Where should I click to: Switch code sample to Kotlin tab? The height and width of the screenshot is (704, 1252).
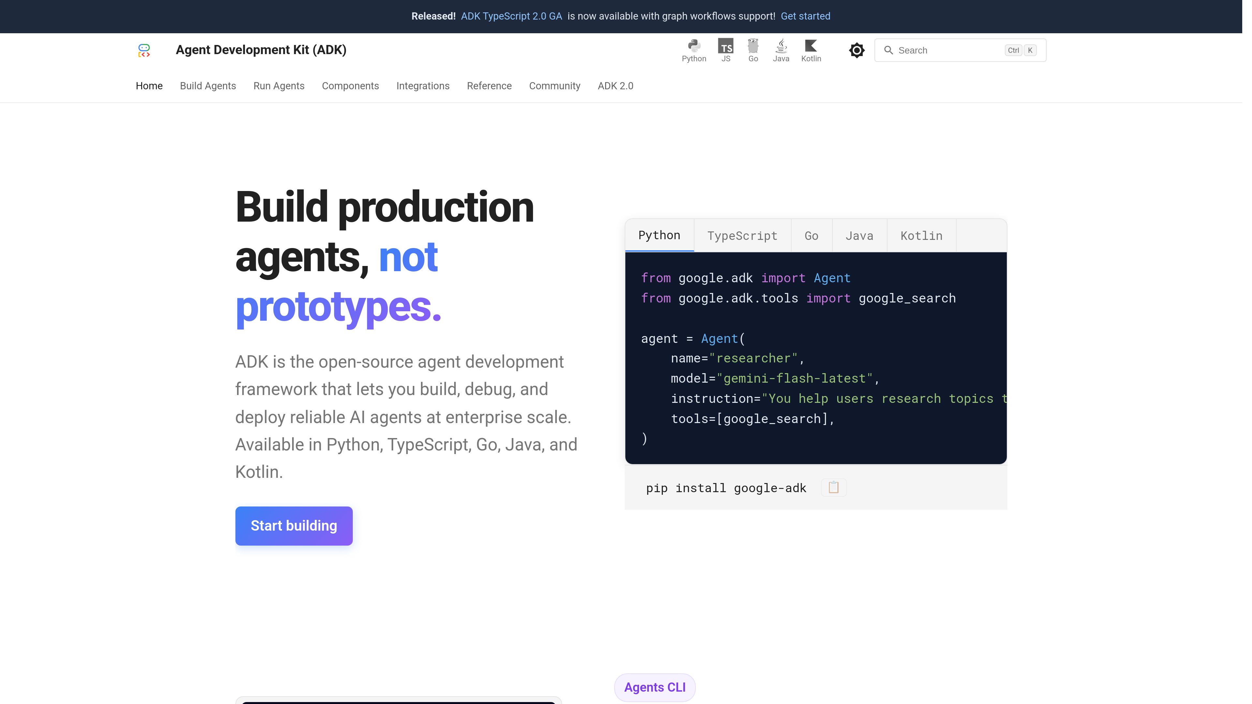(921, 236)
